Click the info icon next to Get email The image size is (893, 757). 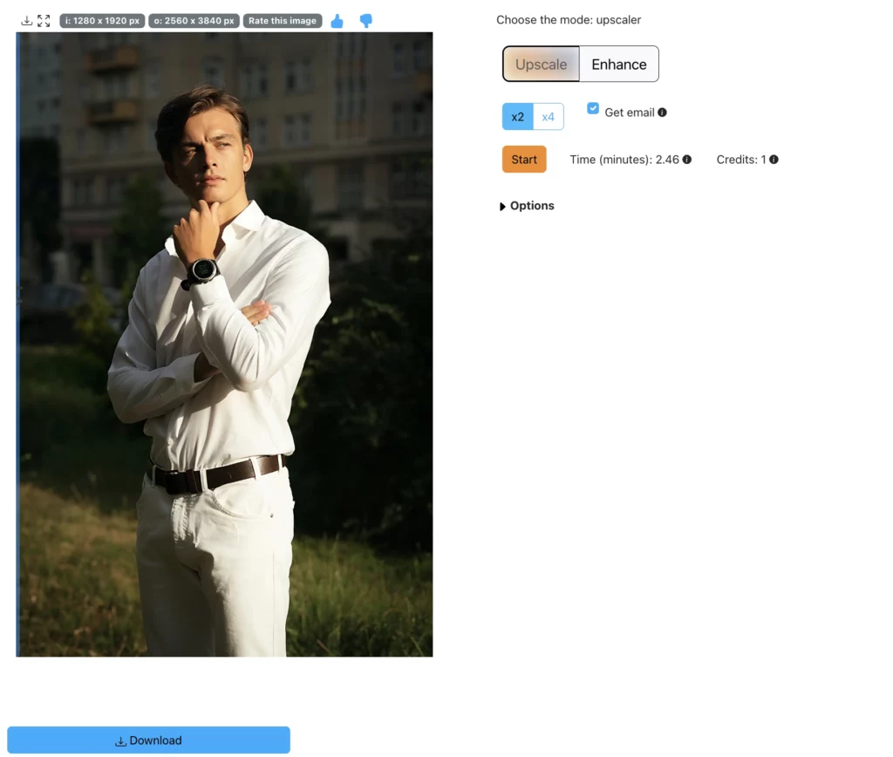[x=663, y=112]
